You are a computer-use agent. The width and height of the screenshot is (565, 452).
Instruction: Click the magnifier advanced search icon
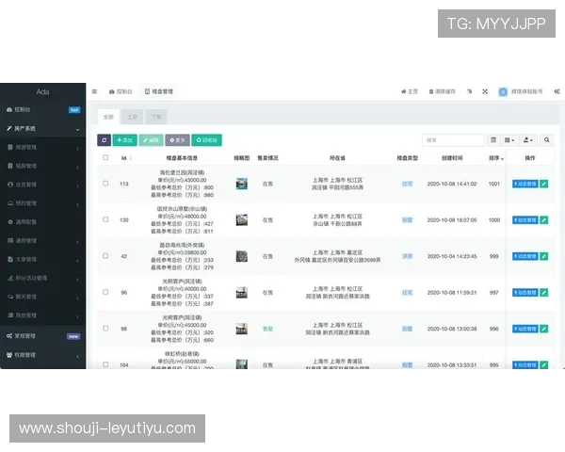click(546, 140)
